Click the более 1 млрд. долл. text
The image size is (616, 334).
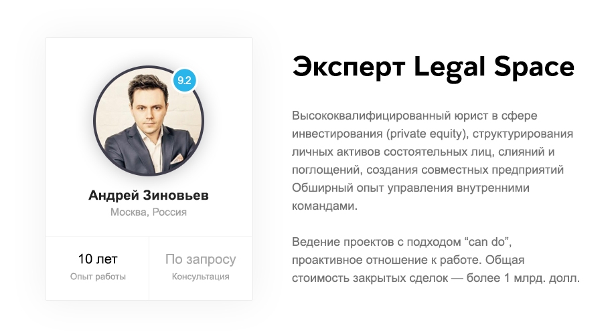(x=524, y=278)
